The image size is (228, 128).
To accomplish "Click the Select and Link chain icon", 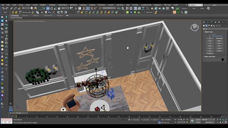I will pyautogui.click(x=11, y=9).
